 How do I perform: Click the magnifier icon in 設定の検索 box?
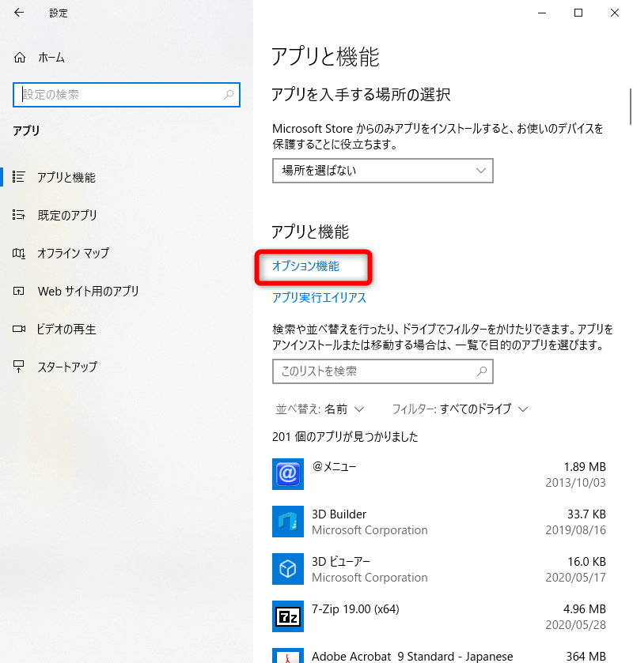(229, 95)
